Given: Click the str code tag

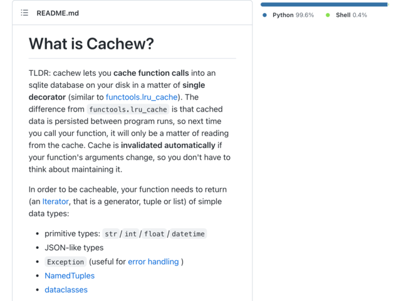Looking at the screenshot, I should [x=111, y=234].
